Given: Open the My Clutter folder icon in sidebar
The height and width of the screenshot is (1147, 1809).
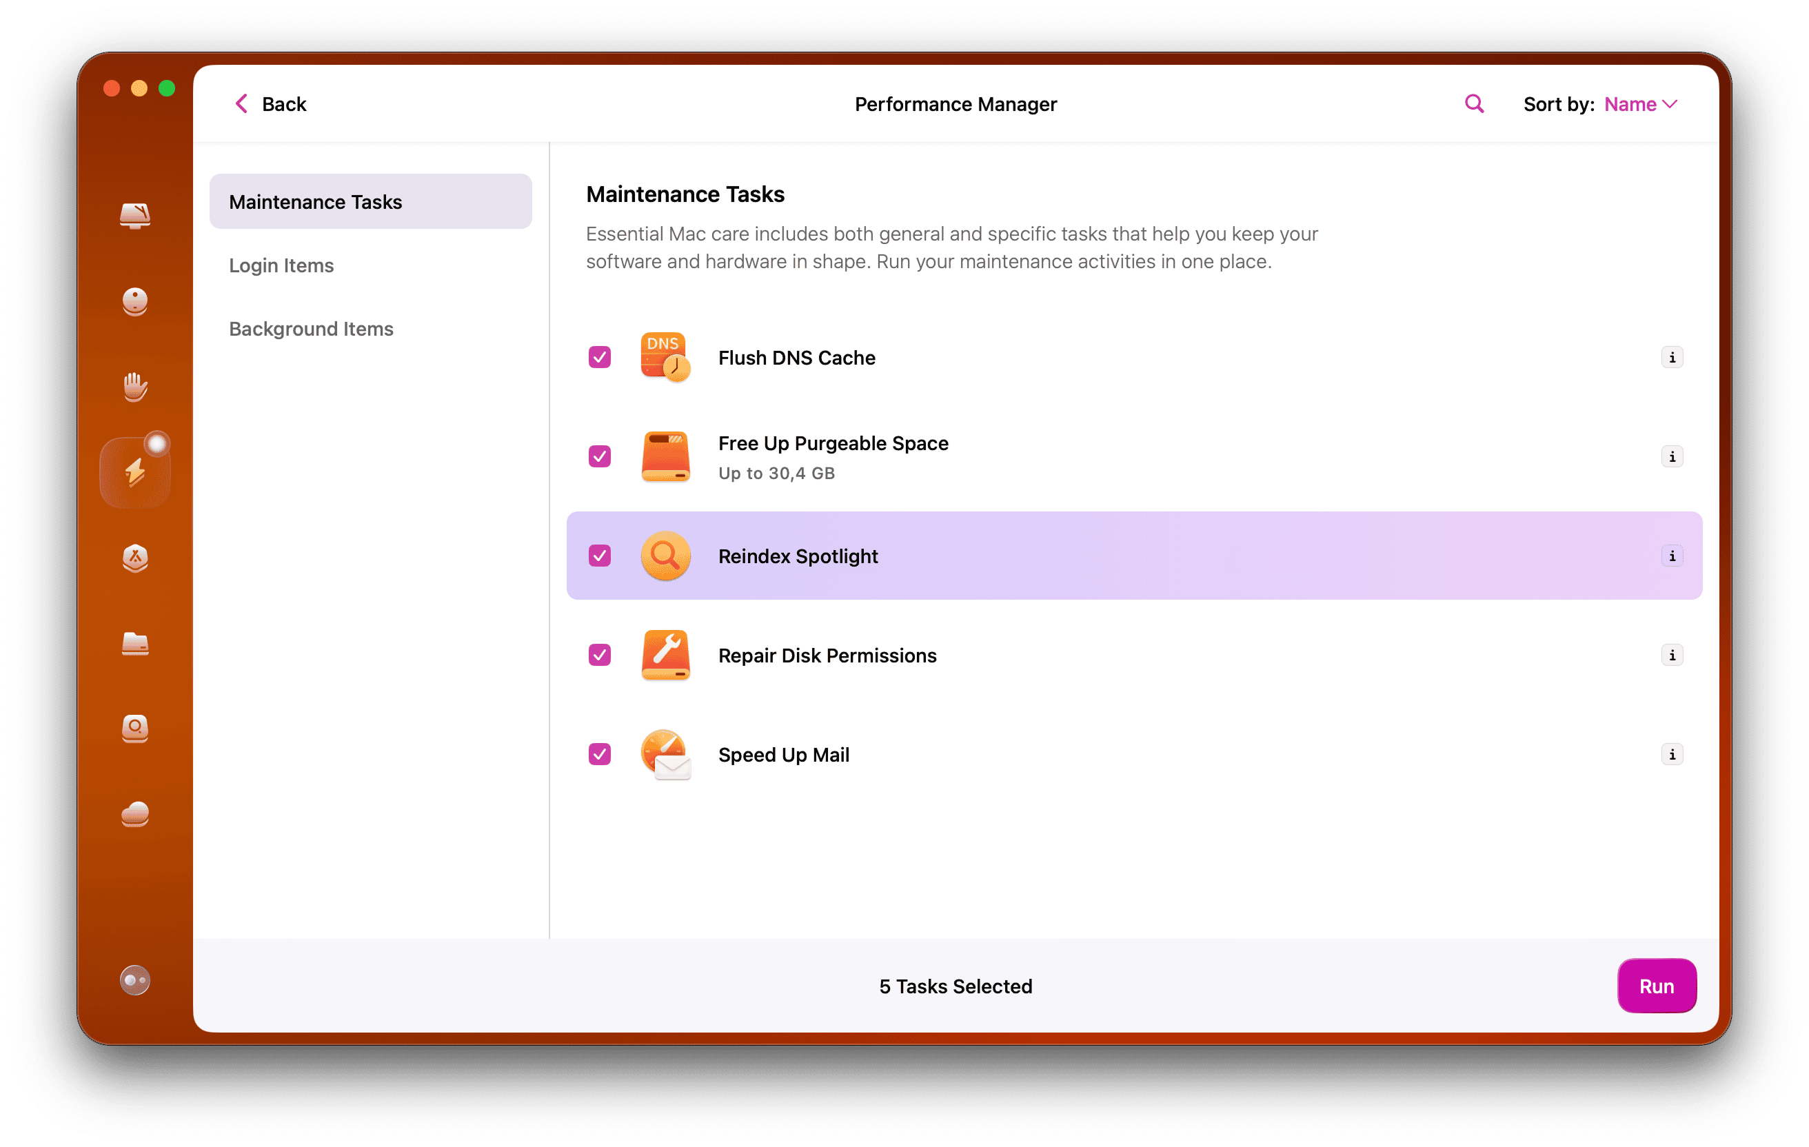Looking at the screenshot, I should click(135, 644).
